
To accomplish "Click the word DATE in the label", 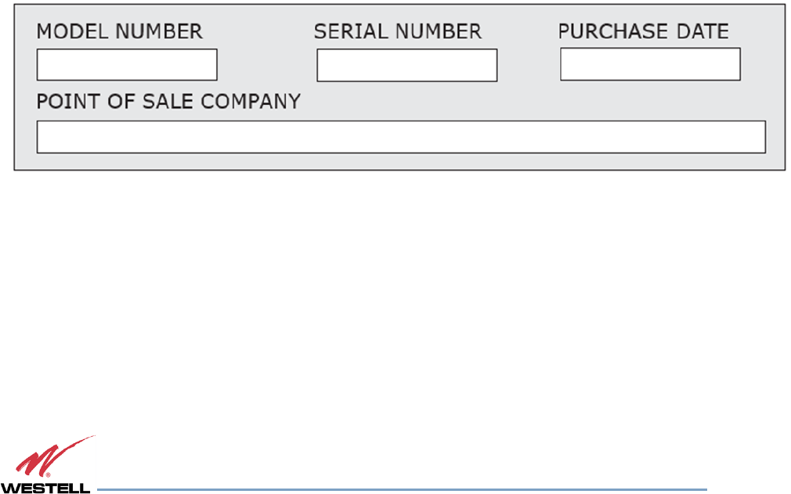I will [x=703, y=32].
